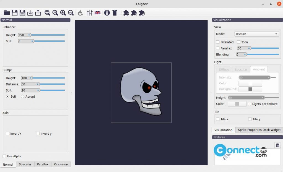This screenshot has width=283, height=172.
Task: Click the t-shirt export icon
Action: pos(115,13)
